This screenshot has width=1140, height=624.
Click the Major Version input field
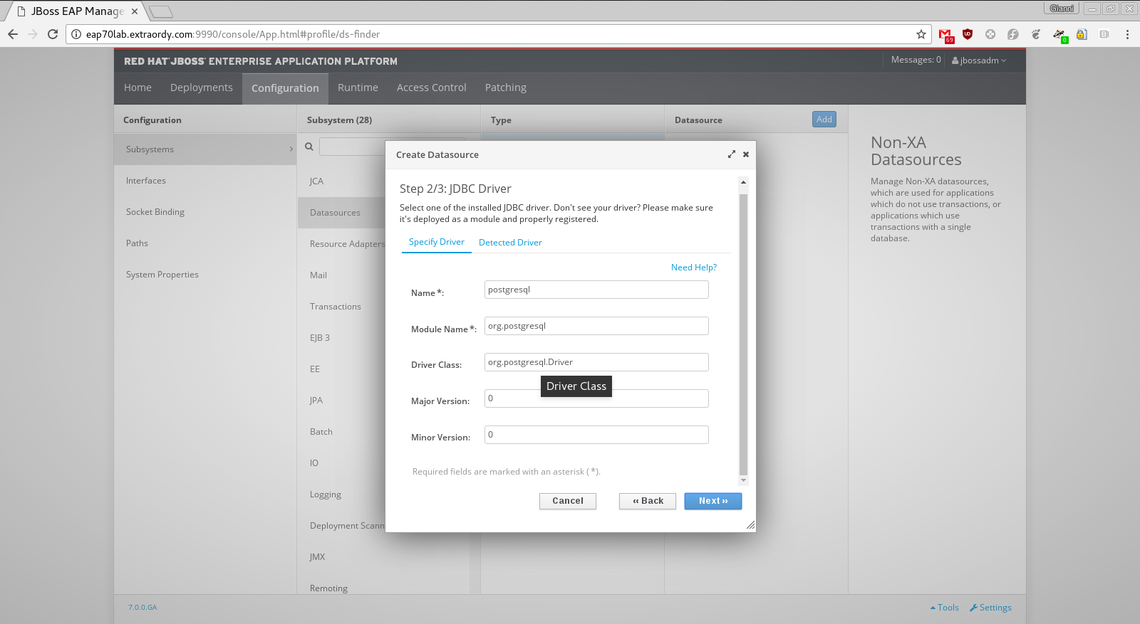(x=596, y=398)
